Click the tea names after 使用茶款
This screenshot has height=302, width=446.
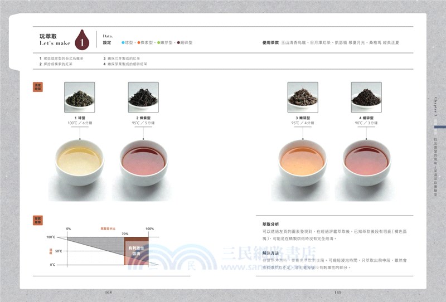click(340, 43)
